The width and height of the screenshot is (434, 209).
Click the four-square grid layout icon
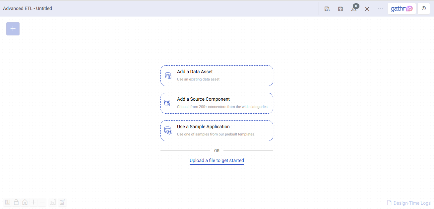7,202
